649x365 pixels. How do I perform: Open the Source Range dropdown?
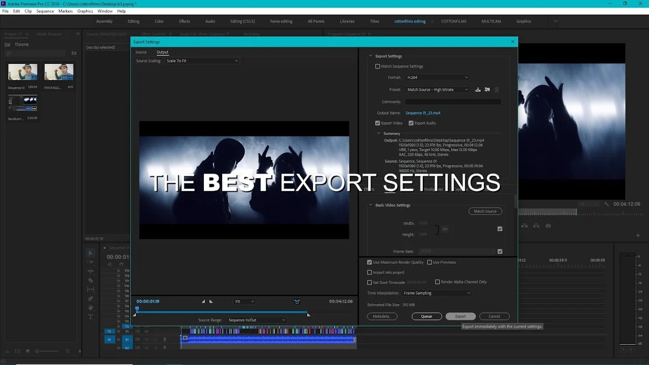[257, 320]
